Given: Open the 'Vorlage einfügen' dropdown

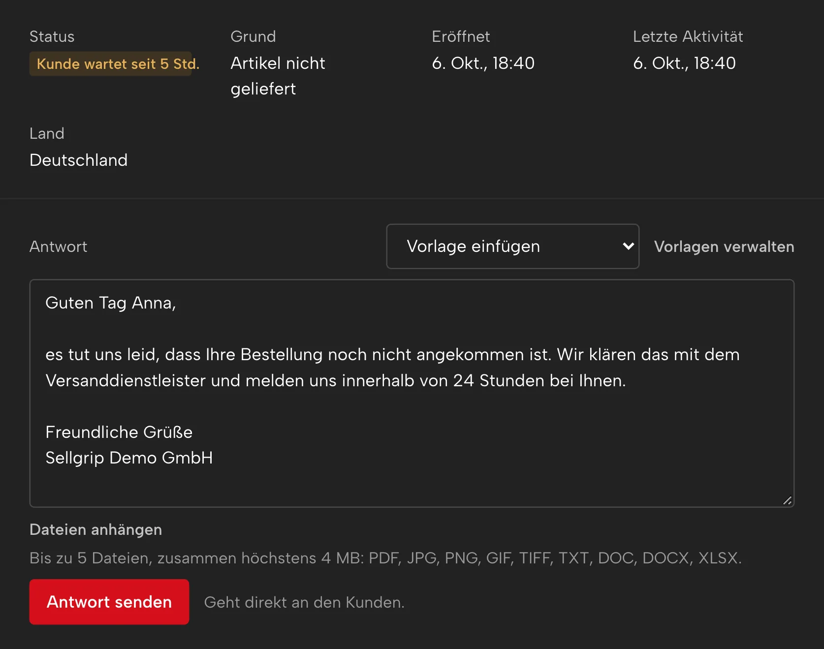Looking at the screenshot, I should pyautogui.click(x=512, y=247).
